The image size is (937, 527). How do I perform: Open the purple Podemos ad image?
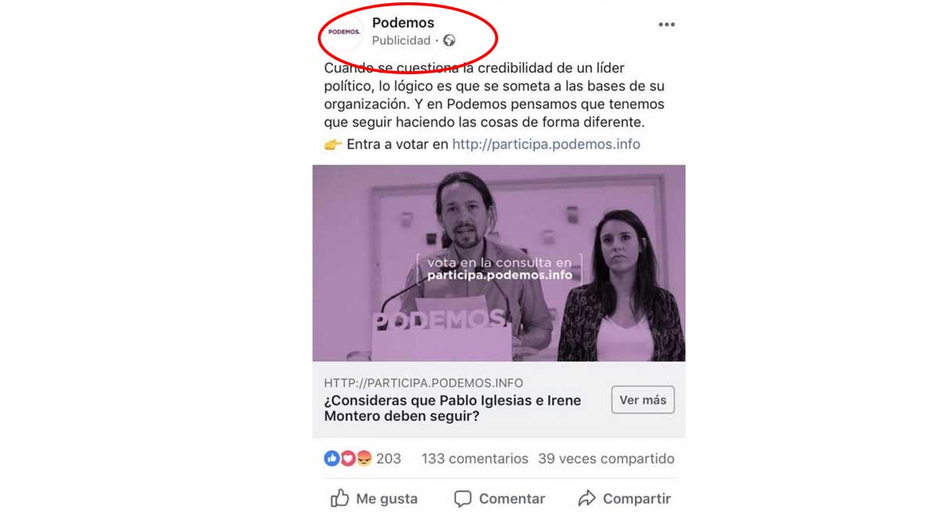pyautogui.click(x=499, y=263)
